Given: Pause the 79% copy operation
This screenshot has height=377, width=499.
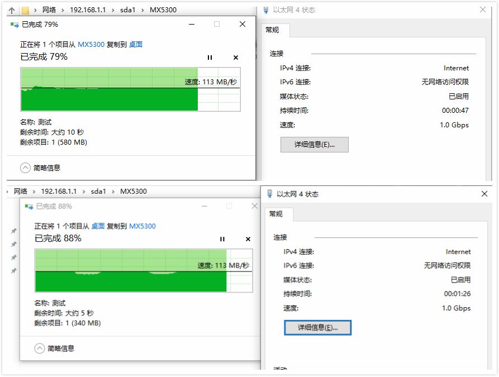Looking at the screenshot, I should click(x=210, y=58).
